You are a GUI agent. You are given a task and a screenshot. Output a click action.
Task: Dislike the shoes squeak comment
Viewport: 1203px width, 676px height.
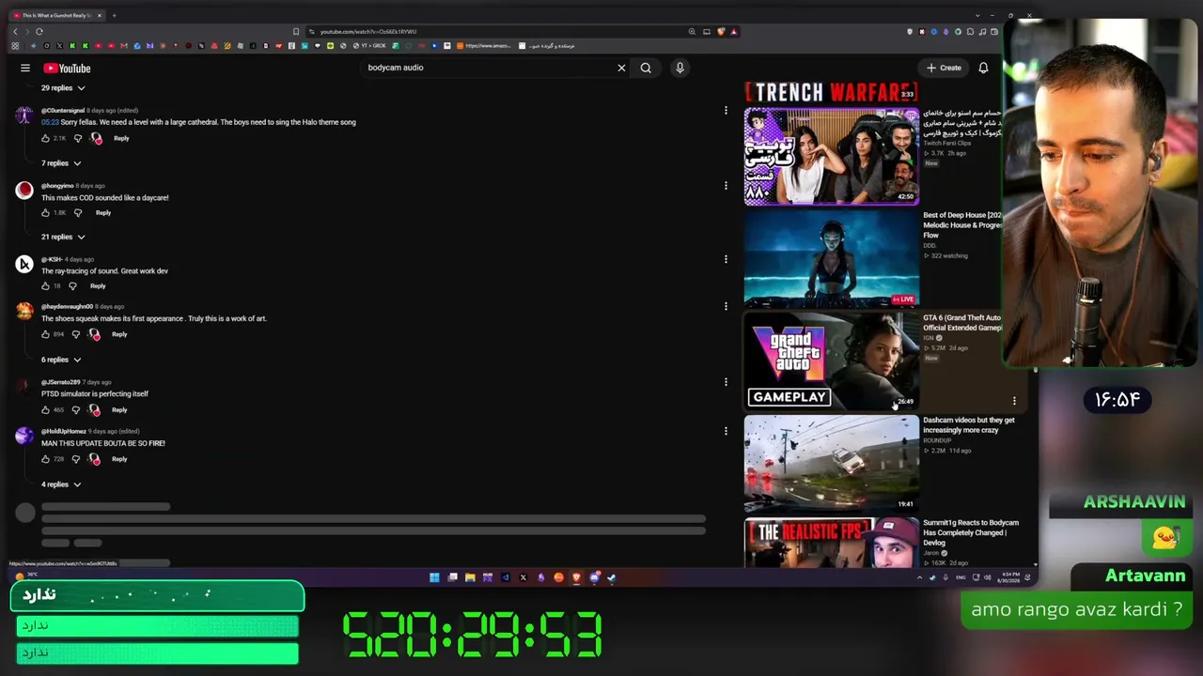(76, 334)
